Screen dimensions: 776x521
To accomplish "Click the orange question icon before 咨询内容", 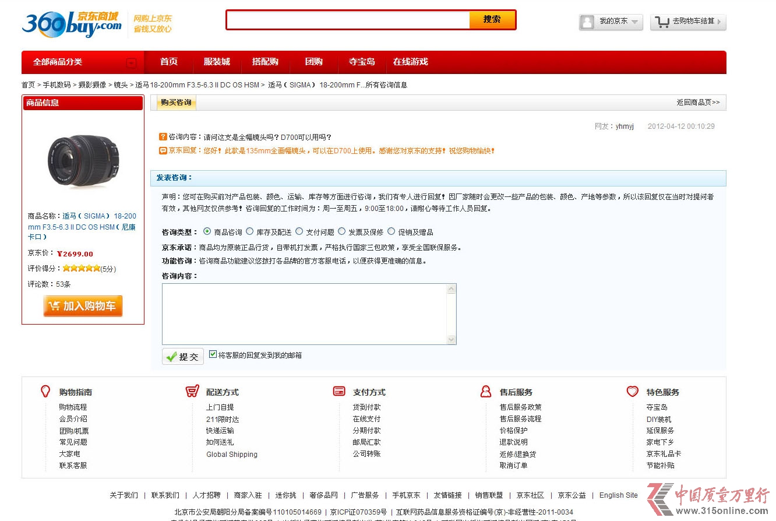I will pos(163,137).
